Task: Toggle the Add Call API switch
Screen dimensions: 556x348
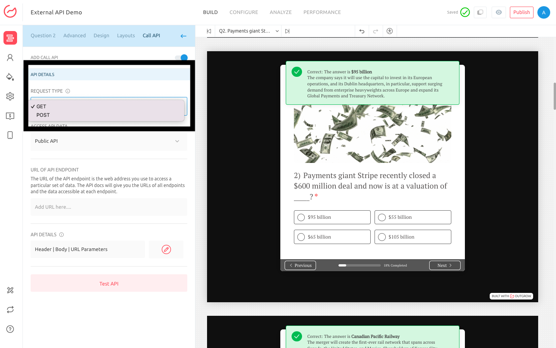Action: click(181, 57)
